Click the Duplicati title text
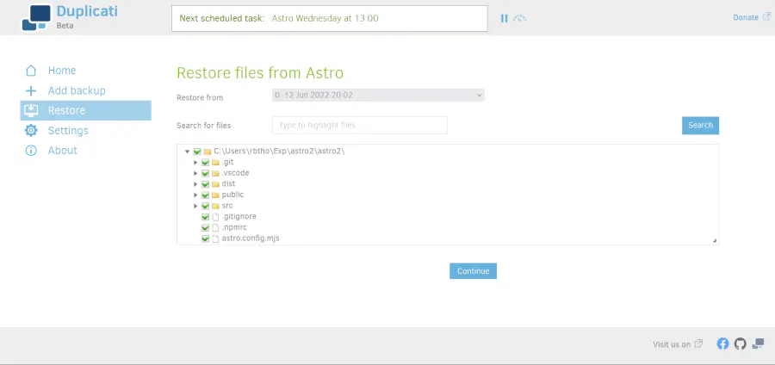The width and height of the screenshot is (775, 365). tap(87, 11)
